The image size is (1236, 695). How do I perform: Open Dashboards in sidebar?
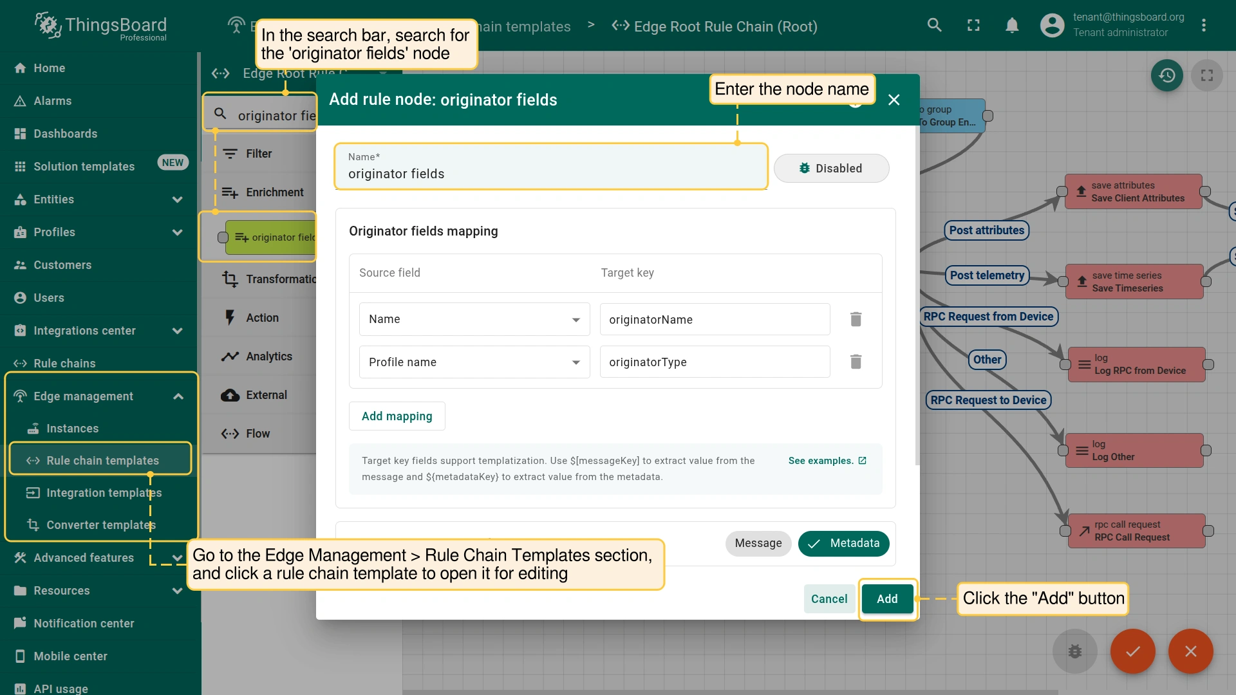pyautogui.click(x=99, y=134)
